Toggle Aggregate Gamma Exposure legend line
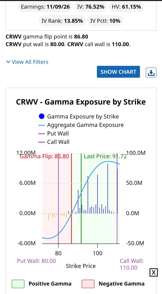 coord(81,125)
